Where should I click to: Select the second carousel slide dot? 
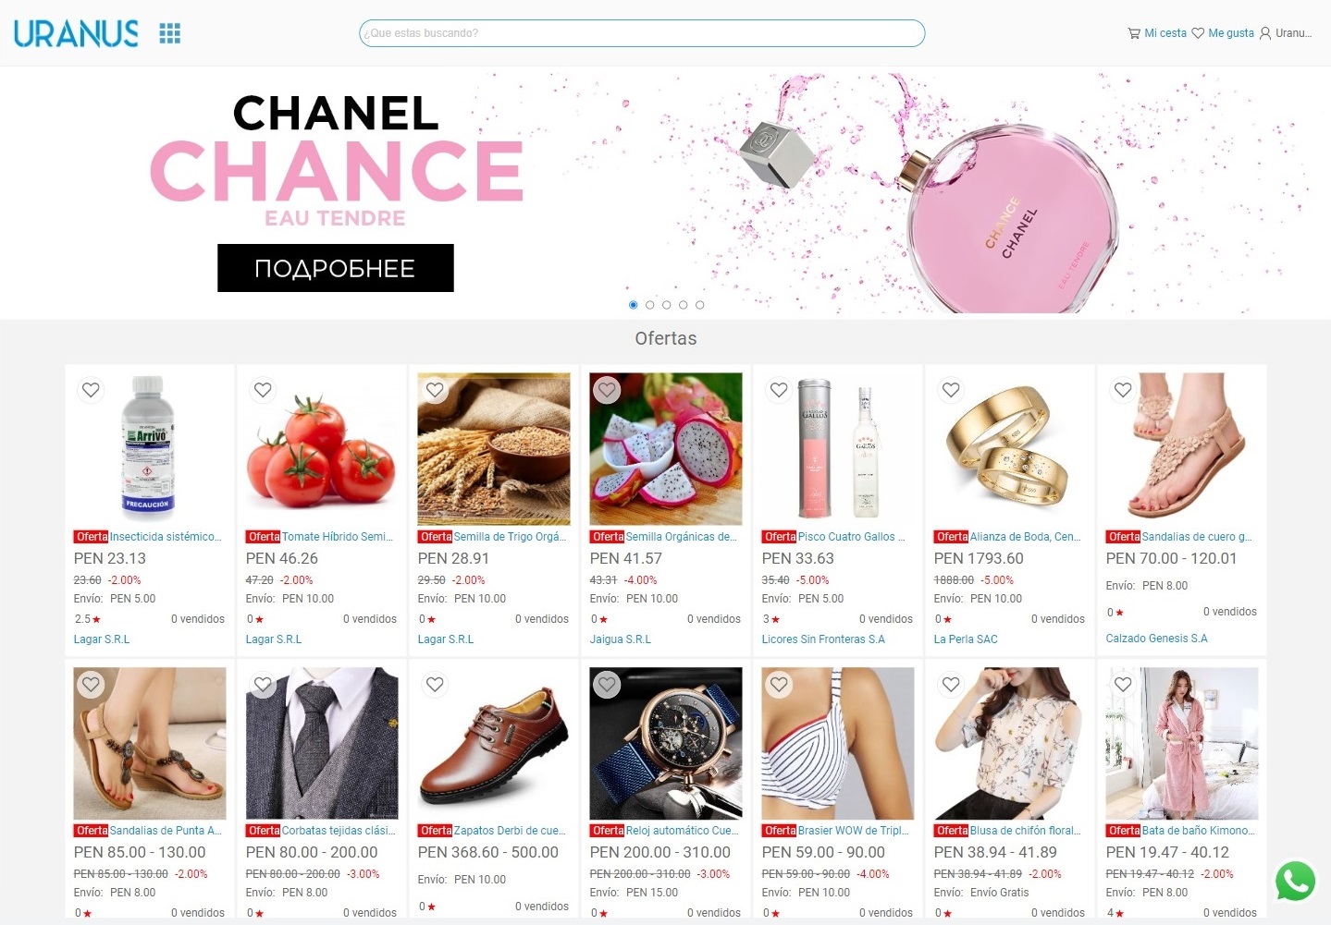650,305
